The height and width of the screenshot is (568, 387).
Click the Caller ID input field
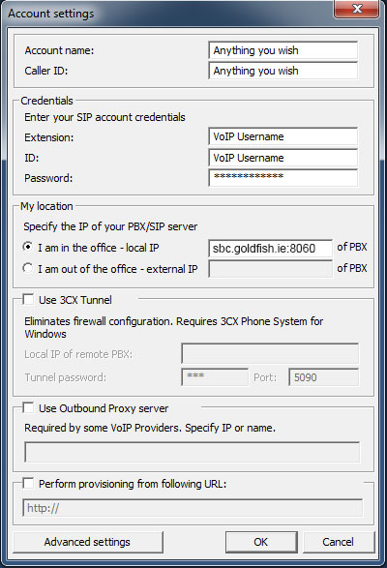[x=283, y=71]
